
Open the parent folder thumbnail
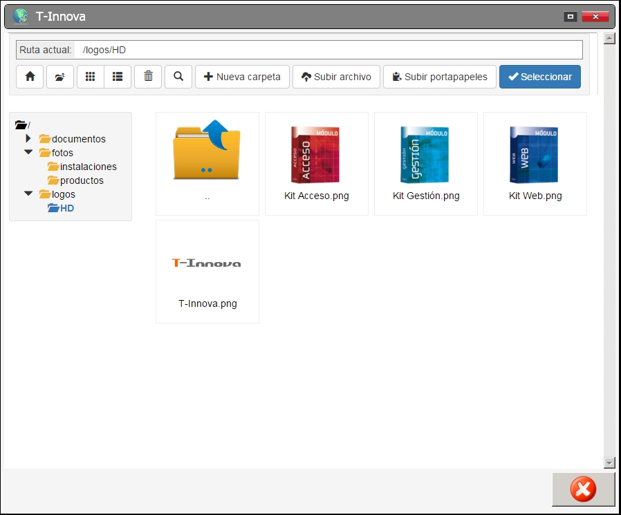click(x=207, y=164)
